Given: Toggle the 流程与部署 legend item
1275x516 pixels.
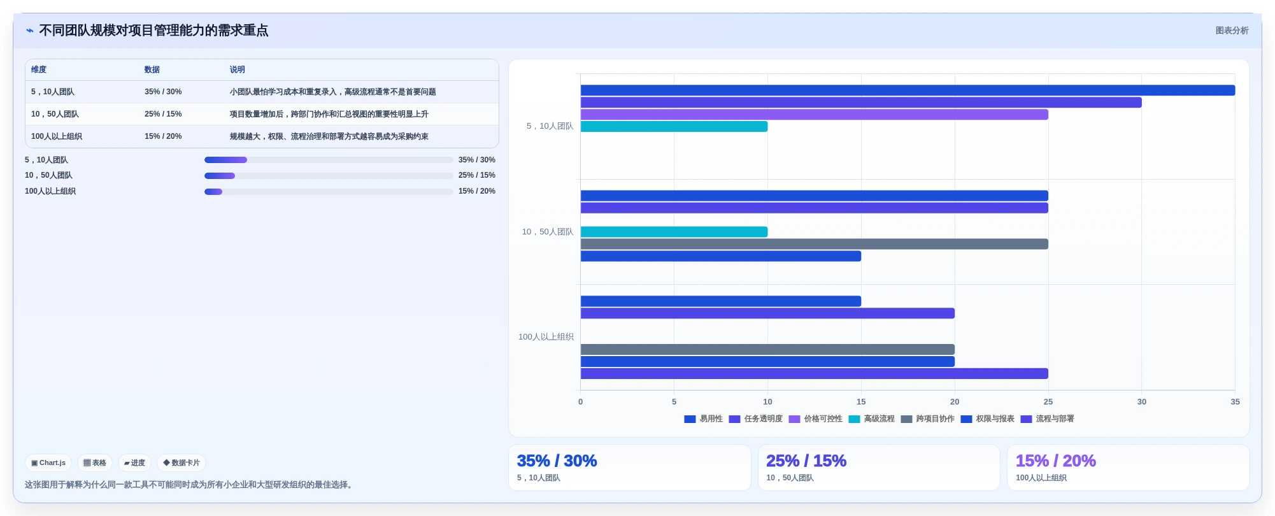Looking at the screenshot, I should pos(1047,419).
